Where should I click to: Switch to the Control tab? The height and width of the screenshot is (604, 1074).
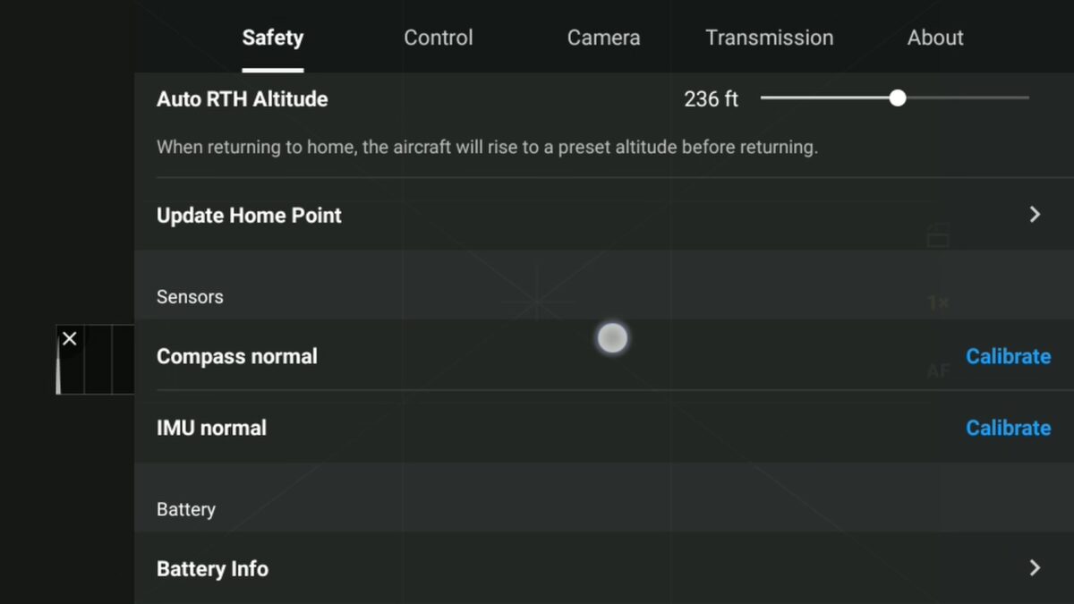[x=439, y=38]
